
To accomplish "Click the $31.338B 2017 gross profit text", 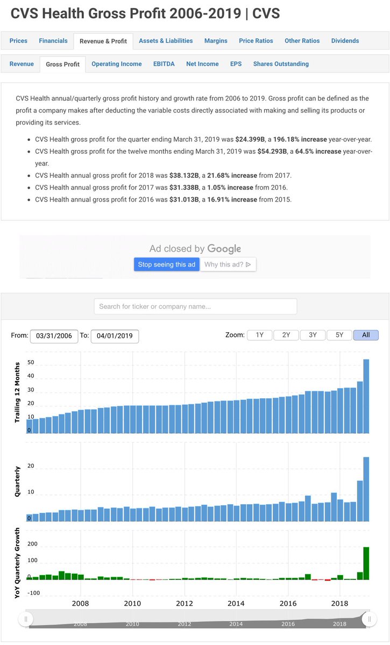I will tap(185, 188).
